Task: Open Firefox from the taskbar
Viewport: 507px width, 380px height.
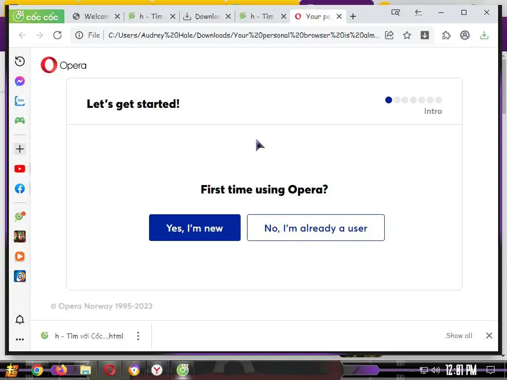Action: click(61, 370)
